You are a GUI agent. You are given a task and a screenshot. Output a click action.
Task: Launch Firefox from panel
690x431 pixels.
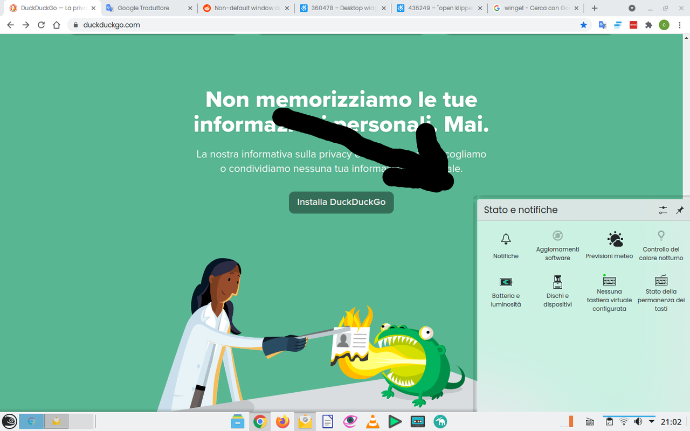[x=282, y=421]
